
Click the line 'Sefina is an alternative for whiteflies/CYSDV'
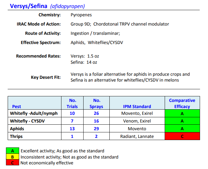pyautogui.click(x=125, y=80)
